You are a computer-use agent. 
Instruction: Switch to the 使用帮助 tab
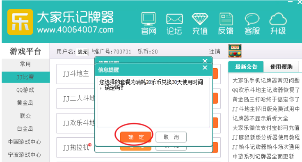(x=281, y=67)
